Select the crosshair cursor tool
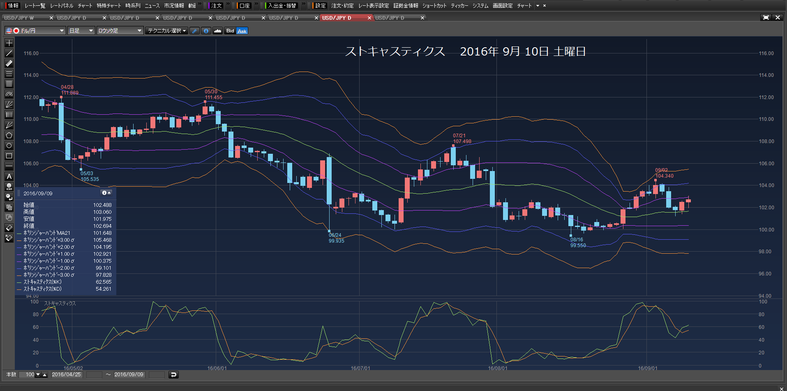This screenshot has width=787, height=391. tap(9, 43)
